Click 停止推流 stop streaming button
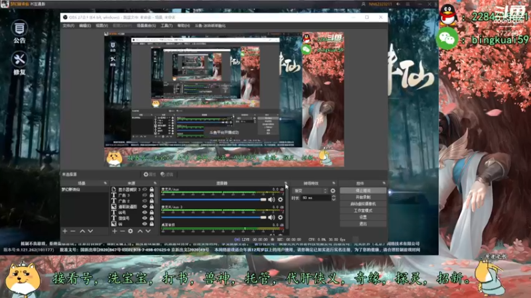531x298 pixels. pos(363,191)
